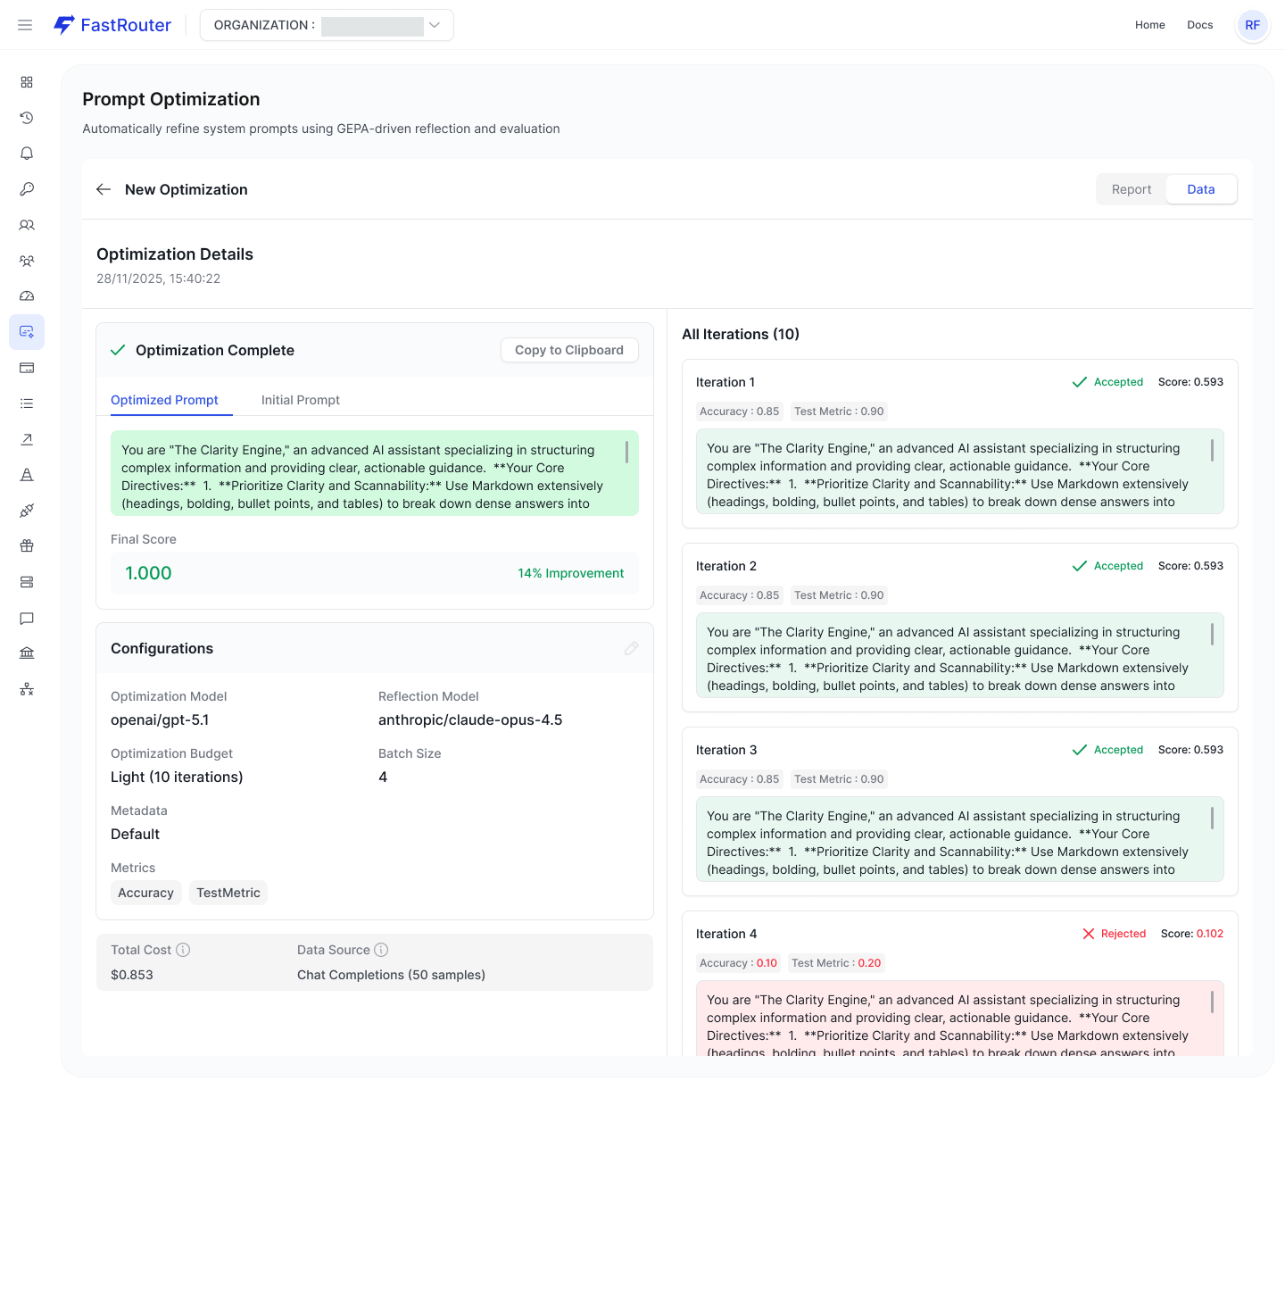The width and height of the screenshot is (1285, 1289).
Task: Click the optimized prompt text box
Action: tap(375, 473)
